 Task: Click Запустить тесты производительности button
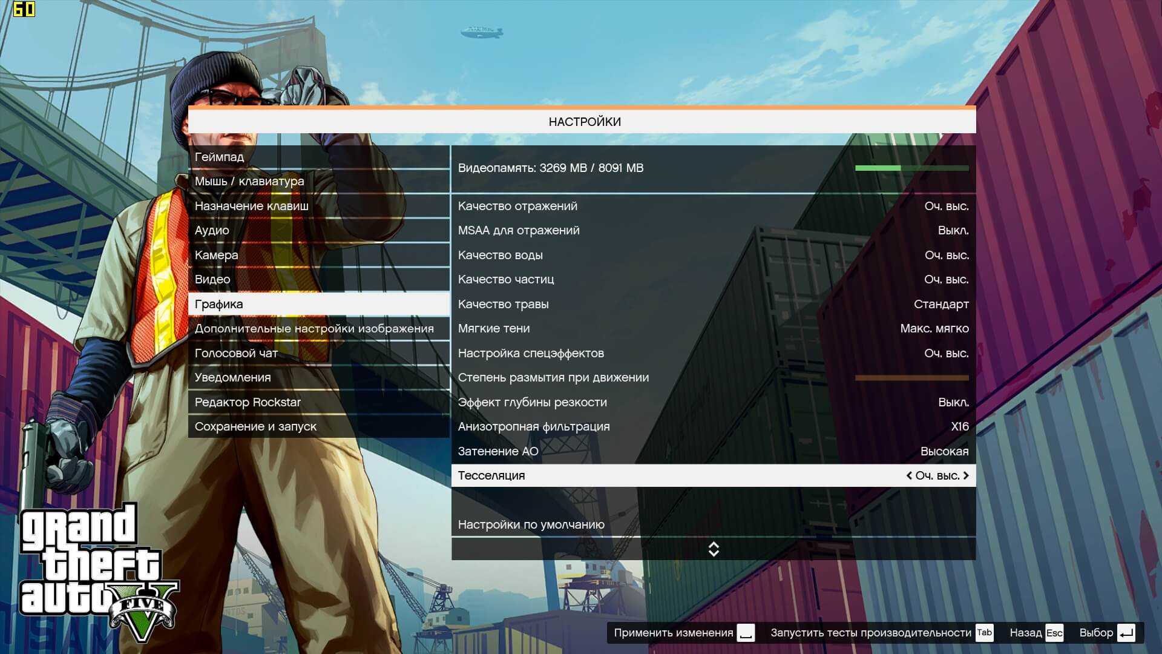[870, 633]
